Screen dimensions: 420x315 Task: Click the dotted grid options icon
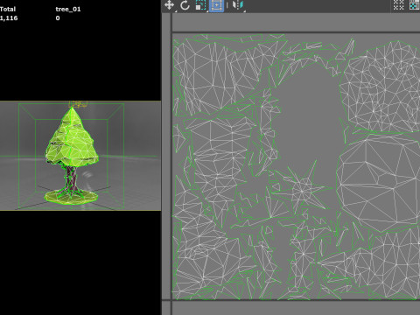(x=398, y=5)
